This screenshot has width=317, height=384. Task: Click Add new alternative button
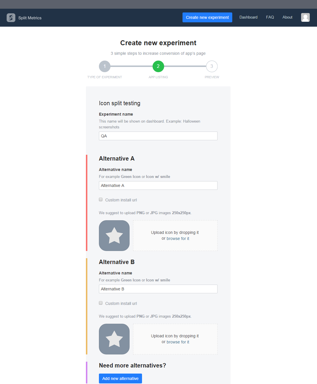pyautogui.click(x=120, y=378)
